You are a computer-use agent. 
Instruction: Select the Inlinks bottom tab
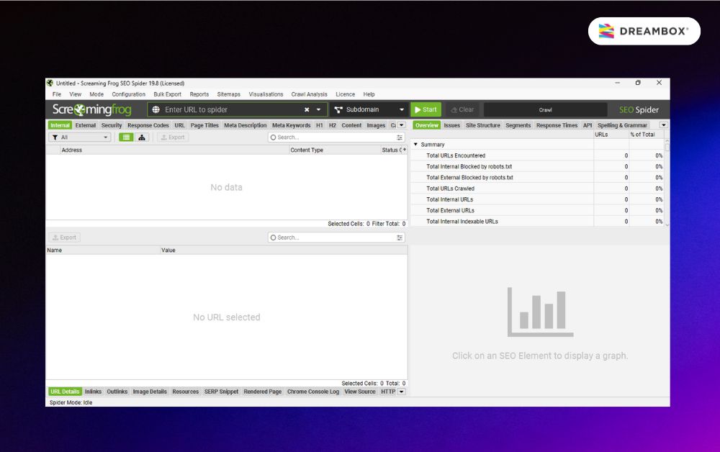[x=93, y=392]
